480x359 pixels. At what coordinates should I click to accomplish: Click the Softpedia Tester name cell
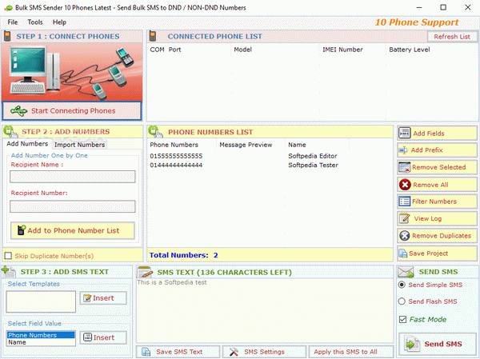click(313, 165)
